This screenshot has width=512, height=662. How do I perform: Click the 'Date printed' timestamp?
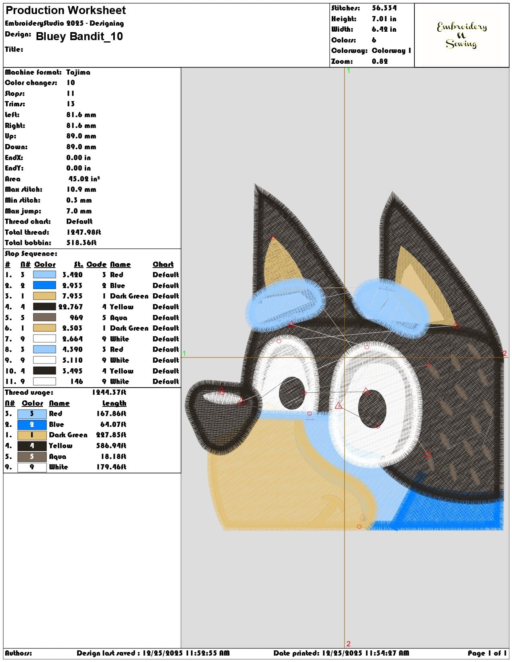click(x=341, y=653)
